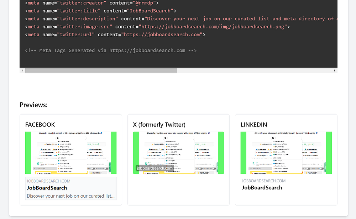Click the LINKEDIN preview heading
This screenshot has width=356, height=219.
coord(254,125)
